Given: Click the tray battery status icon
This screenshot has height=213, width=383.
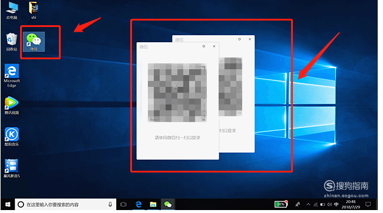Looking at the screenshot, I should point(322,204).
